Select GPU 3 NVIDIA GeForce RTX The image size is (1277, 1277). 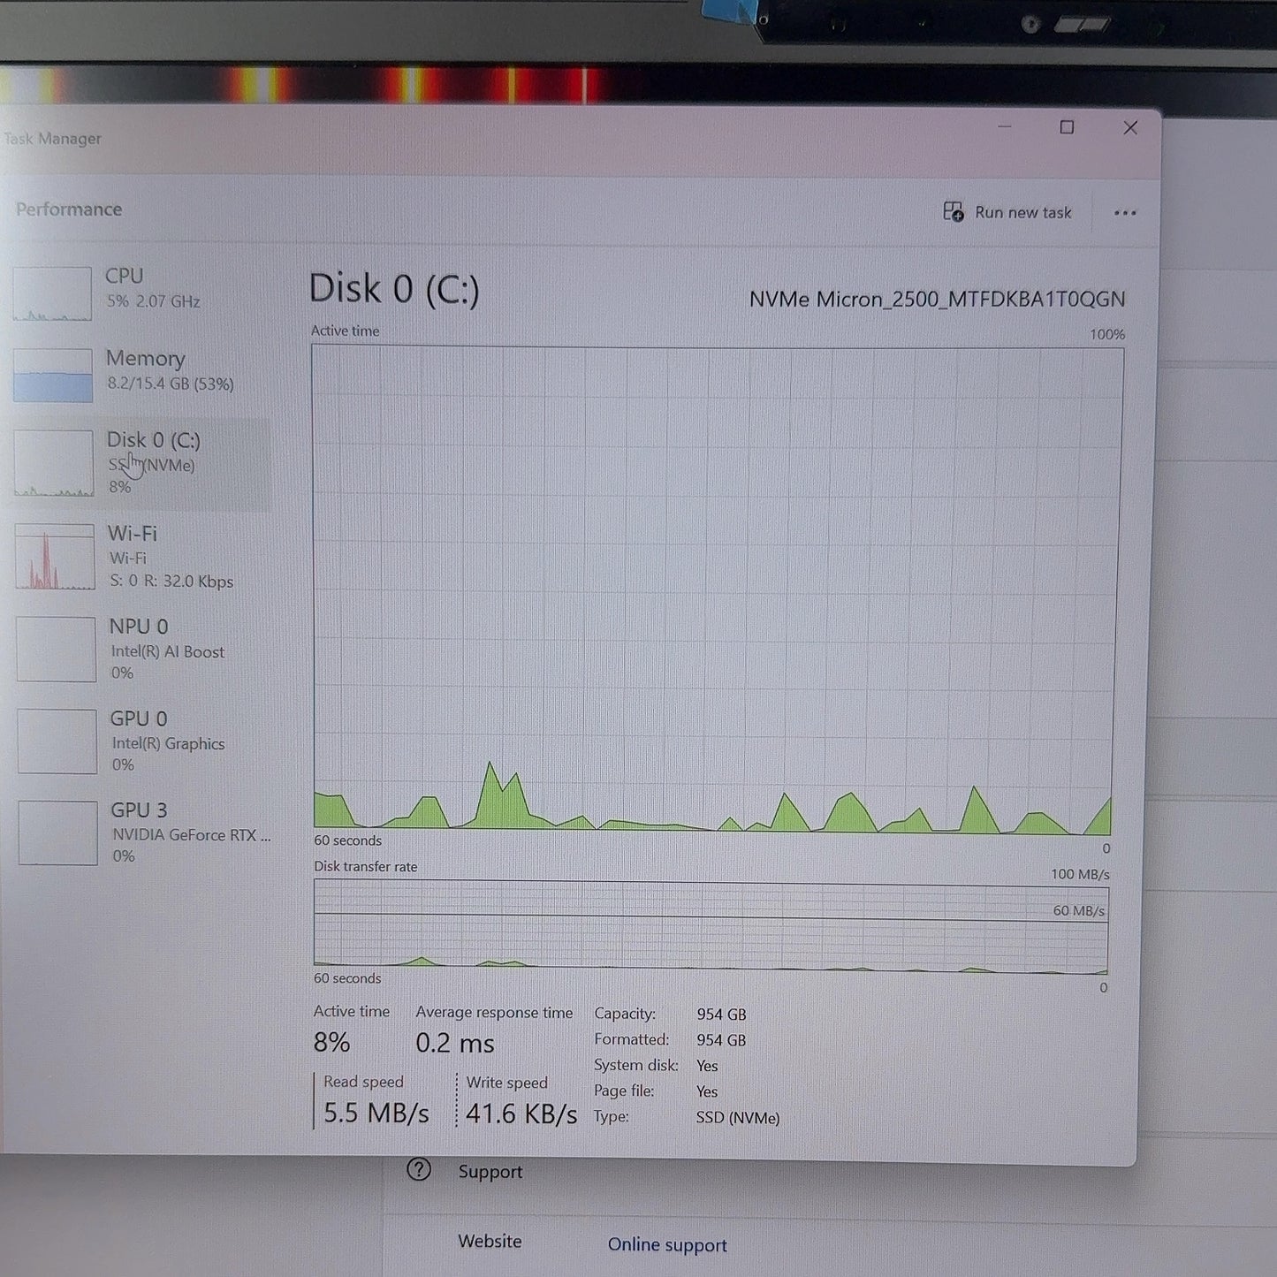coord(143,832)
